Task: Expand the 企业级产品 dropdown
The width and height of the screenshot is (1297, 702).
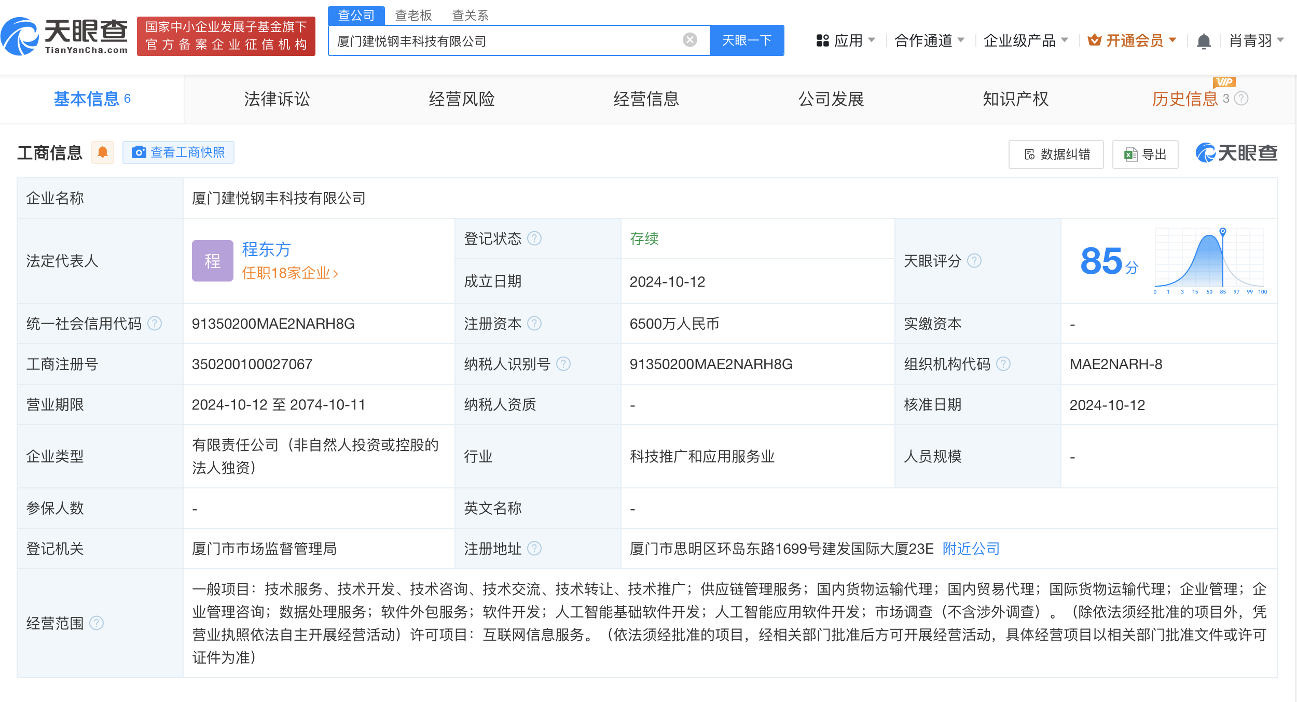Action: coord(1026,40)
